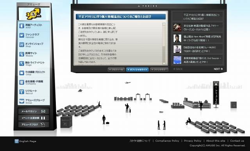
Task: Open the About this site link
Action: [x=216, y=140]
